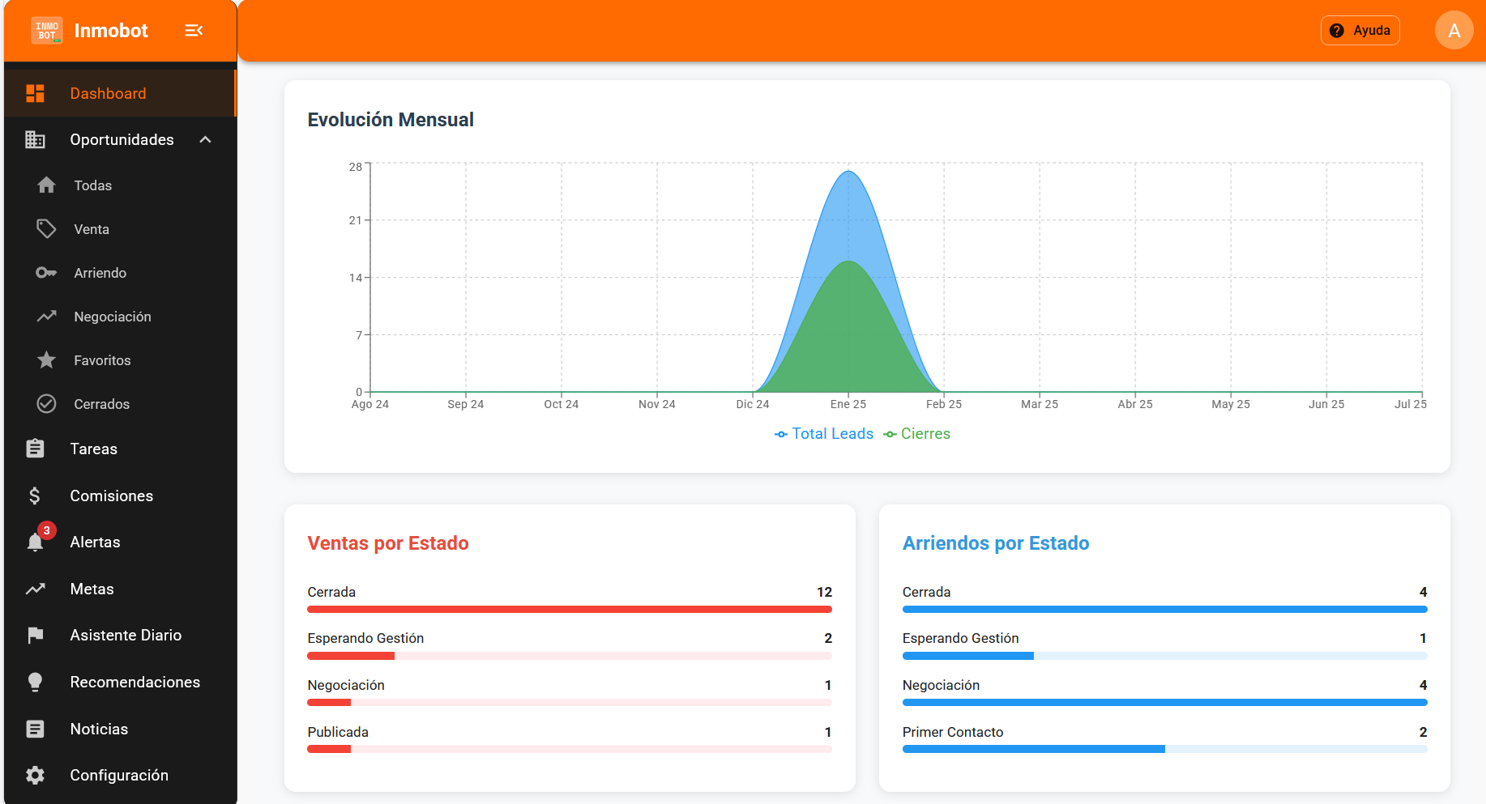Viewport: 1486px width, 804px height.
Task: Click the Configuración gear icon
Action: (35, 775)
